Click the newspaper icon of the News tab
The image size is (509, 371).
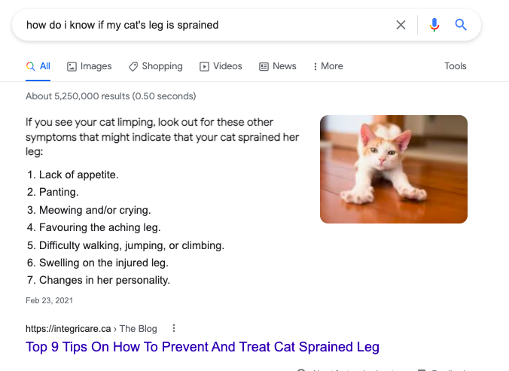pyautogui.click(x=264, y=66)
